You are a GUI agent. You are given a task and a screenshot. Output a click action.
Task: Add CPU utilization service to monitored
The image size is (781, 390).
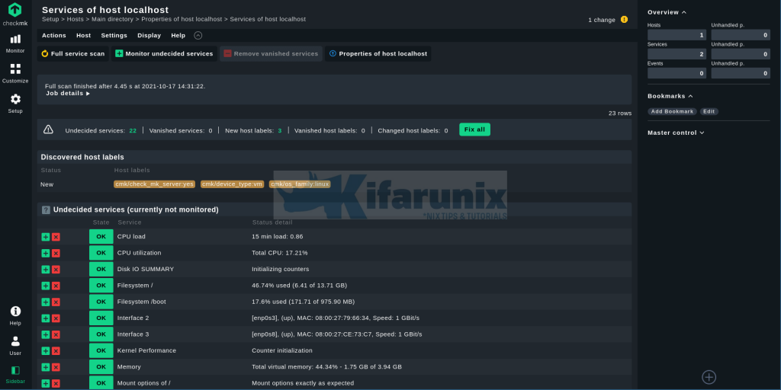pos(45,253)
